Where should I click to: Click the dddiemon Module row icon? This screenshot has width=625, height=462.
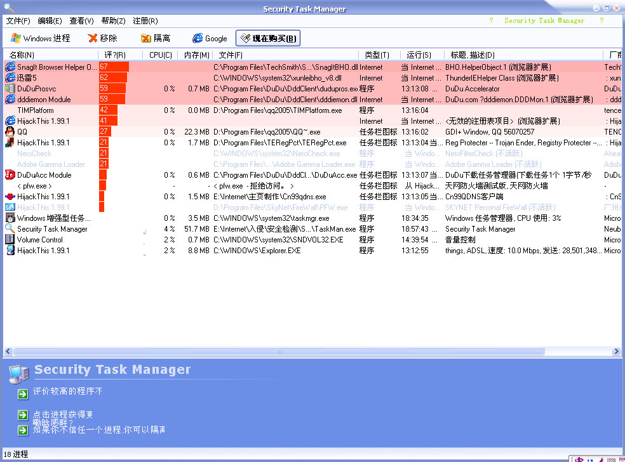point(10,99)
